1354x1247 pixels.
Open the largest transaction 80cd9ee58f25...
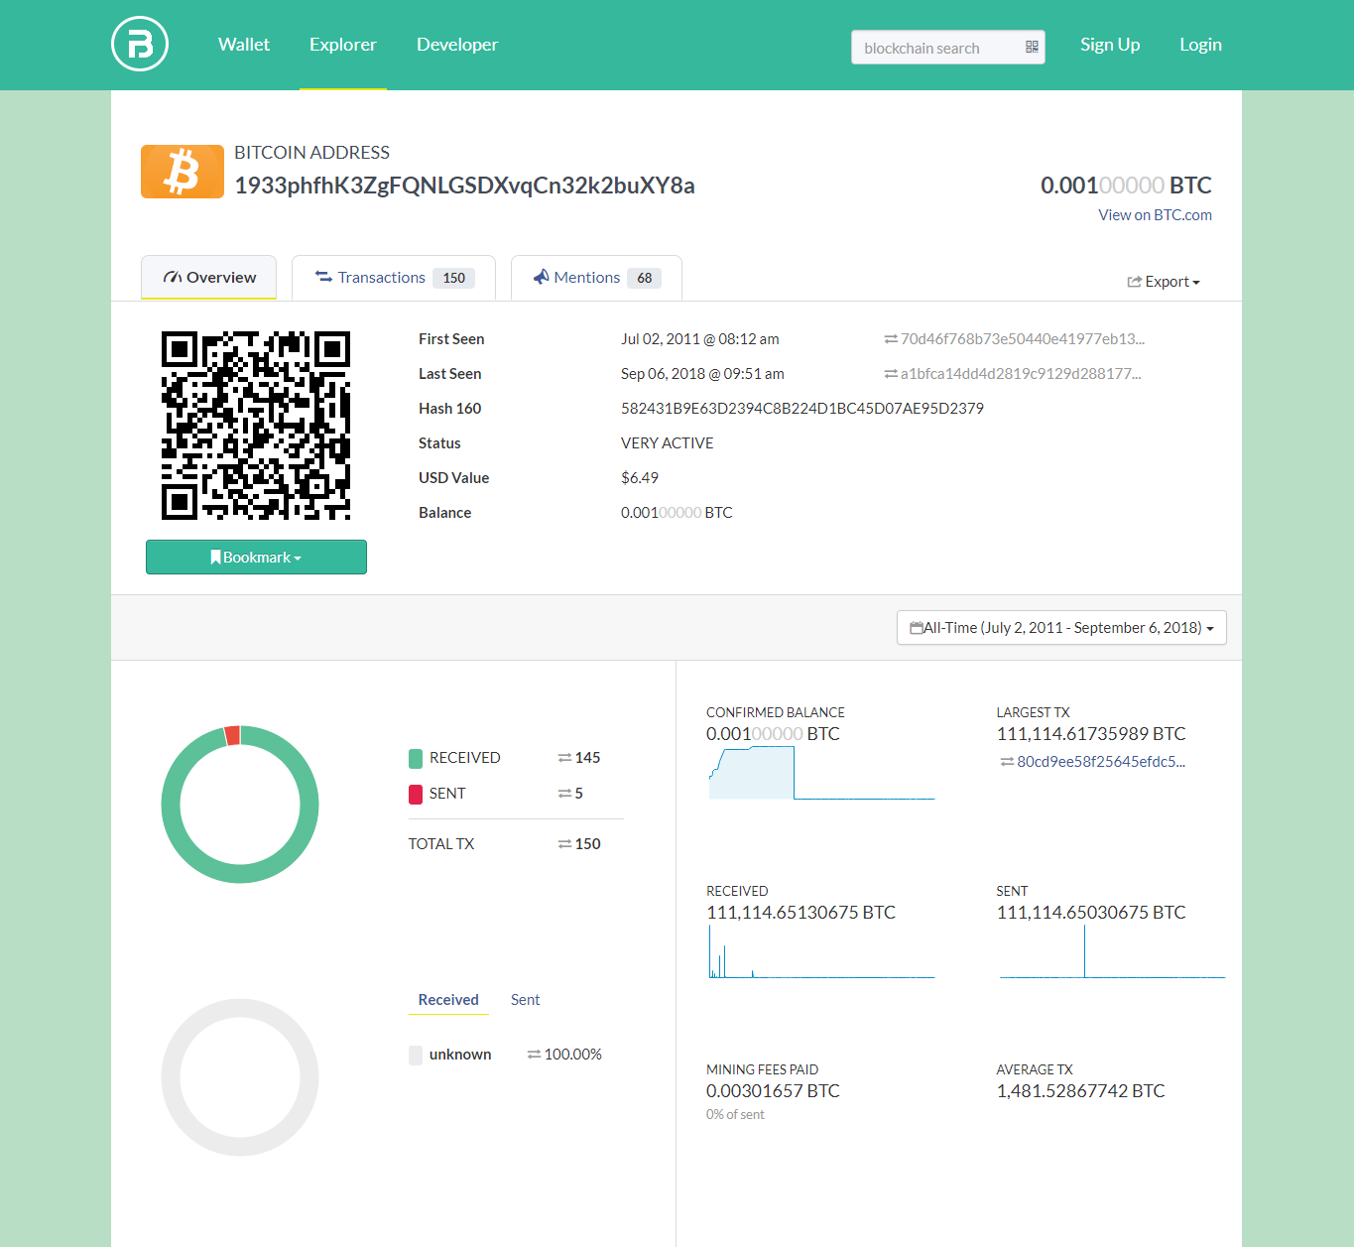[1101, 762]
